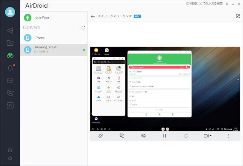Viewport: 243px width, 166px height.
Task: Click the mirrored taskbar search icon
Action: (x=98, y=129)
